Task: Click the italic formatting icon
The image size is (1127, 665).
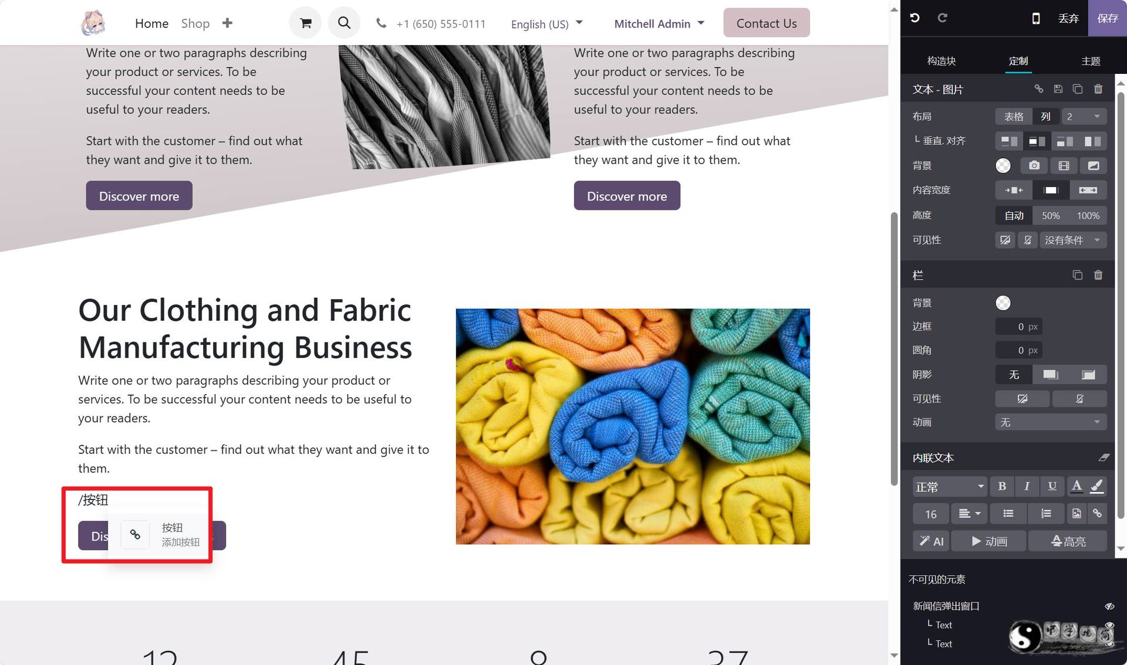Action: [1027, 486]
